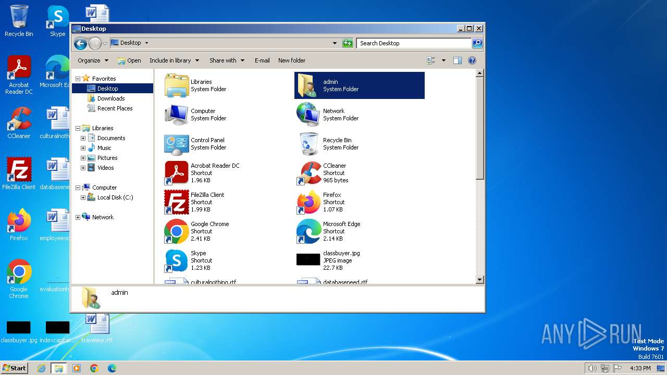This screenshot has width=667, height=375.
Task: Open the view options dropdown arrow
Action: (443, 60)
